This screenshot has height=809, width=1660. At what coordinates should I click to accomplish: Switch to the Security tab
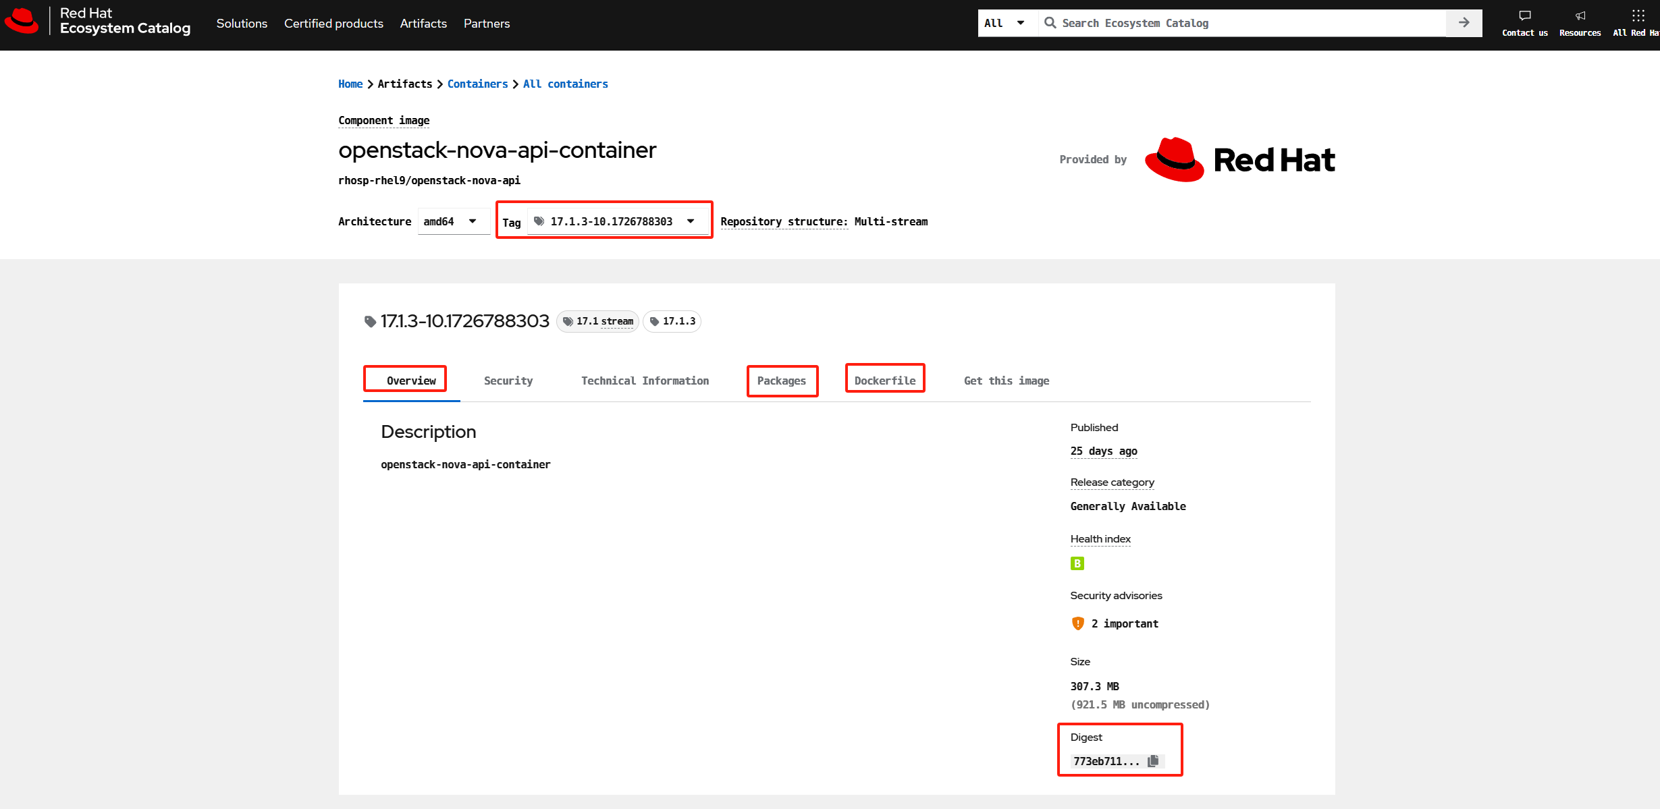(508, 380)
